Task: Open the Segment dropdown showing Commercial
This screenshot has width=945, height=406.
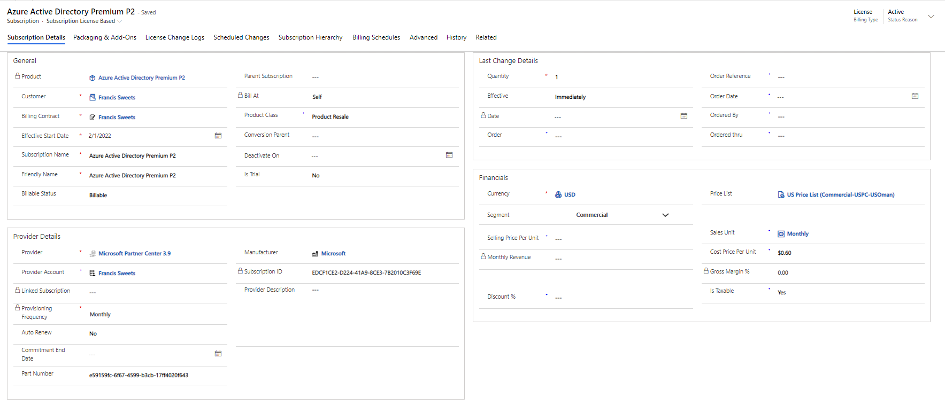Action: (624, 215)
